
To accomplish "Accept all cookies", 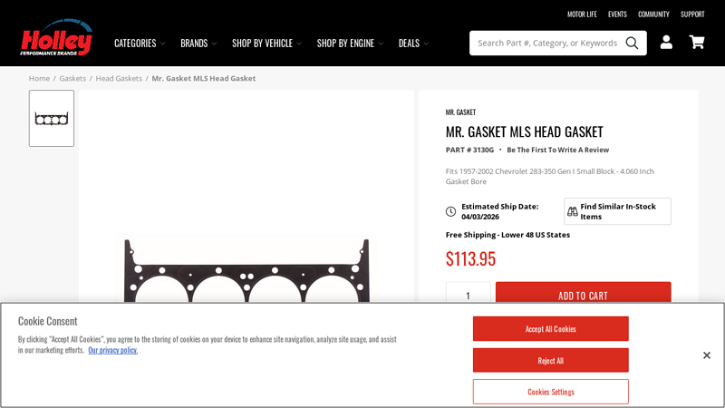I will (x=551, y=329).
